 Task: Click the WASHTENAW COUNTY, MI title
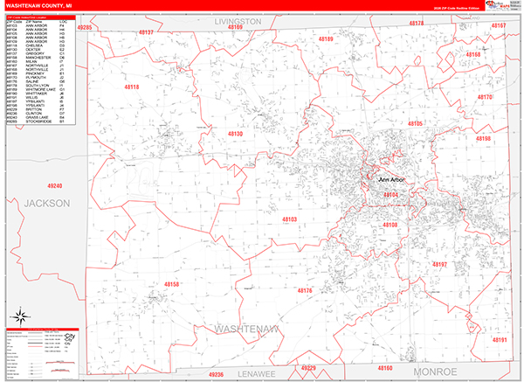(x=38, y=6)
